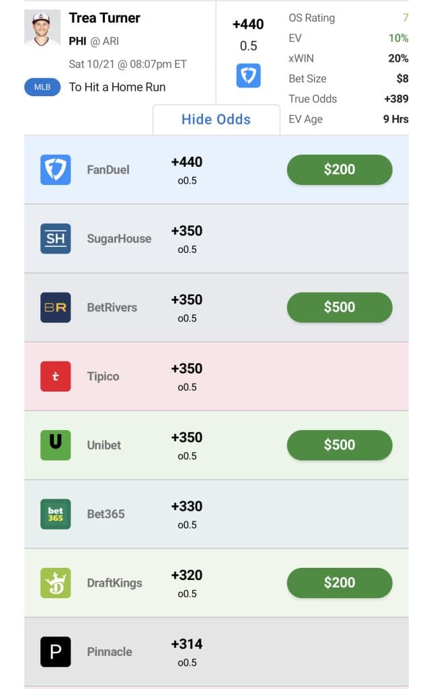Collapse the list with Hide Odds

coord(216,120)
